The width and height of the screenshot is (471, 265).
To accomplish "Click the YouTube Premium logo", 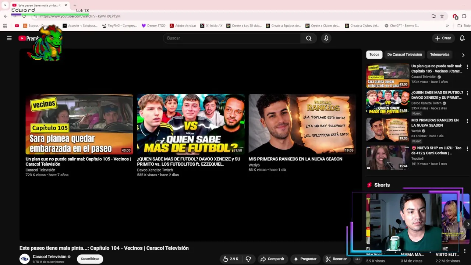I will pos(29,38).
